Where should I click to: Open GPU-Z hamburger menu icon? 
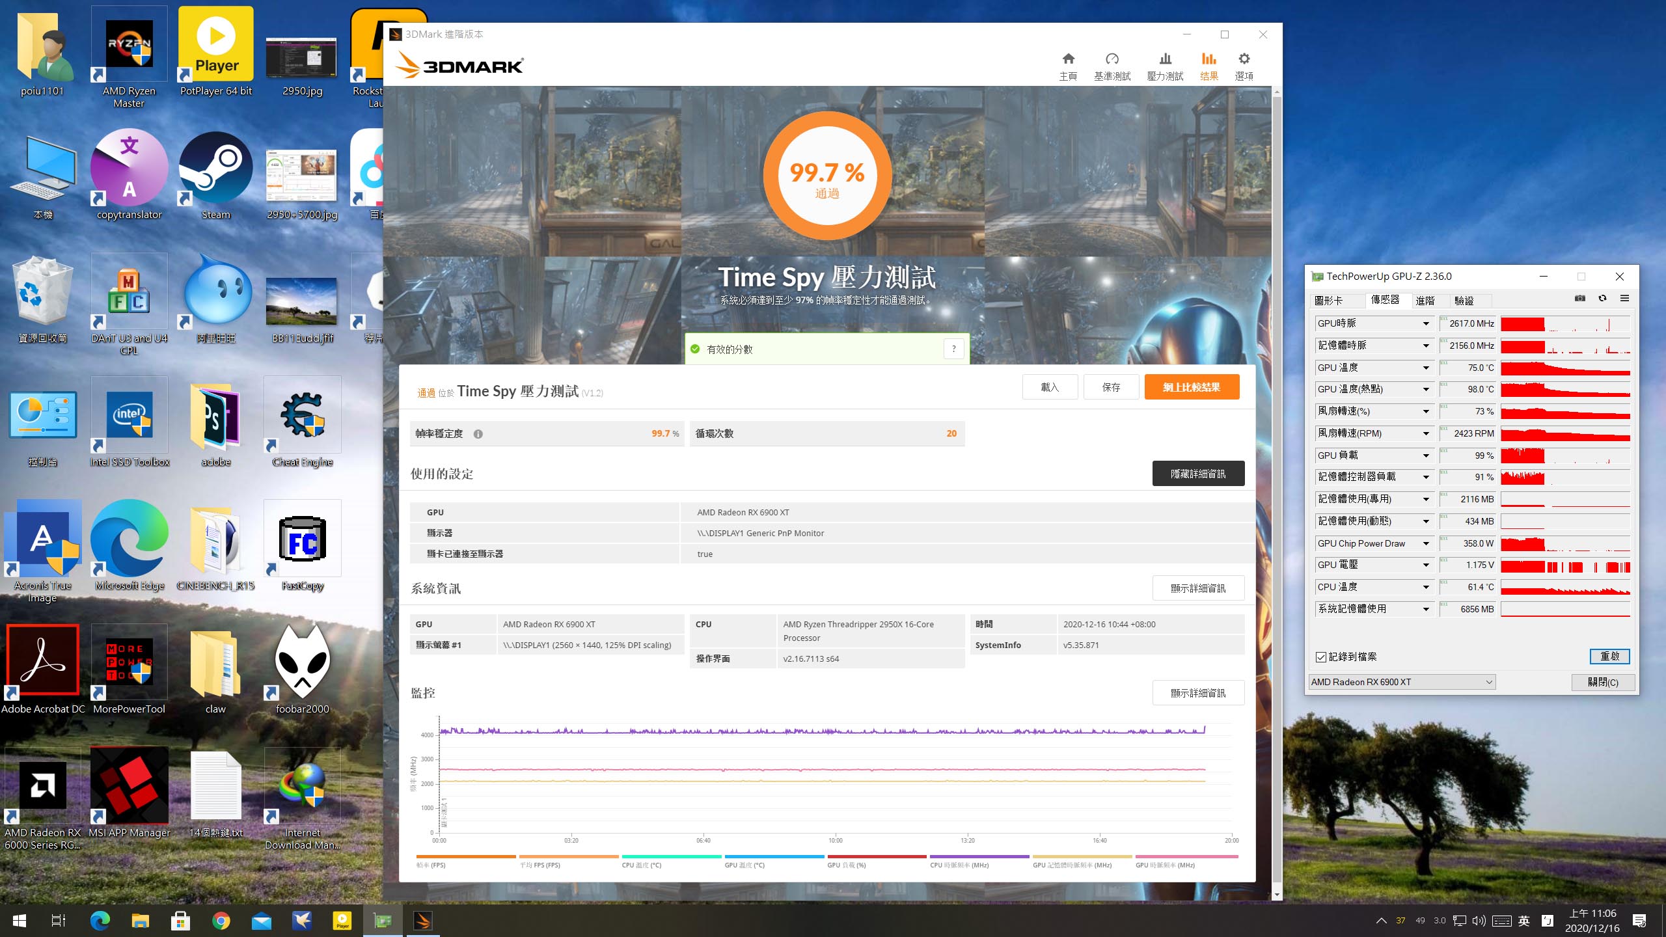[x=1624, y=298]
